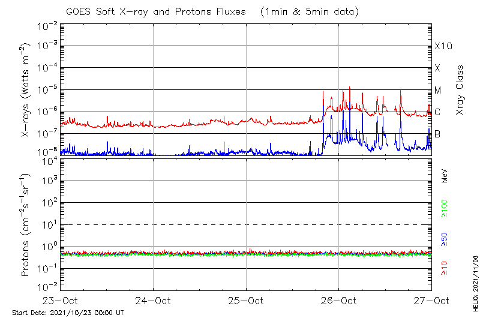
Task: Click the Protons flux axis title
Action: (26, 225)
